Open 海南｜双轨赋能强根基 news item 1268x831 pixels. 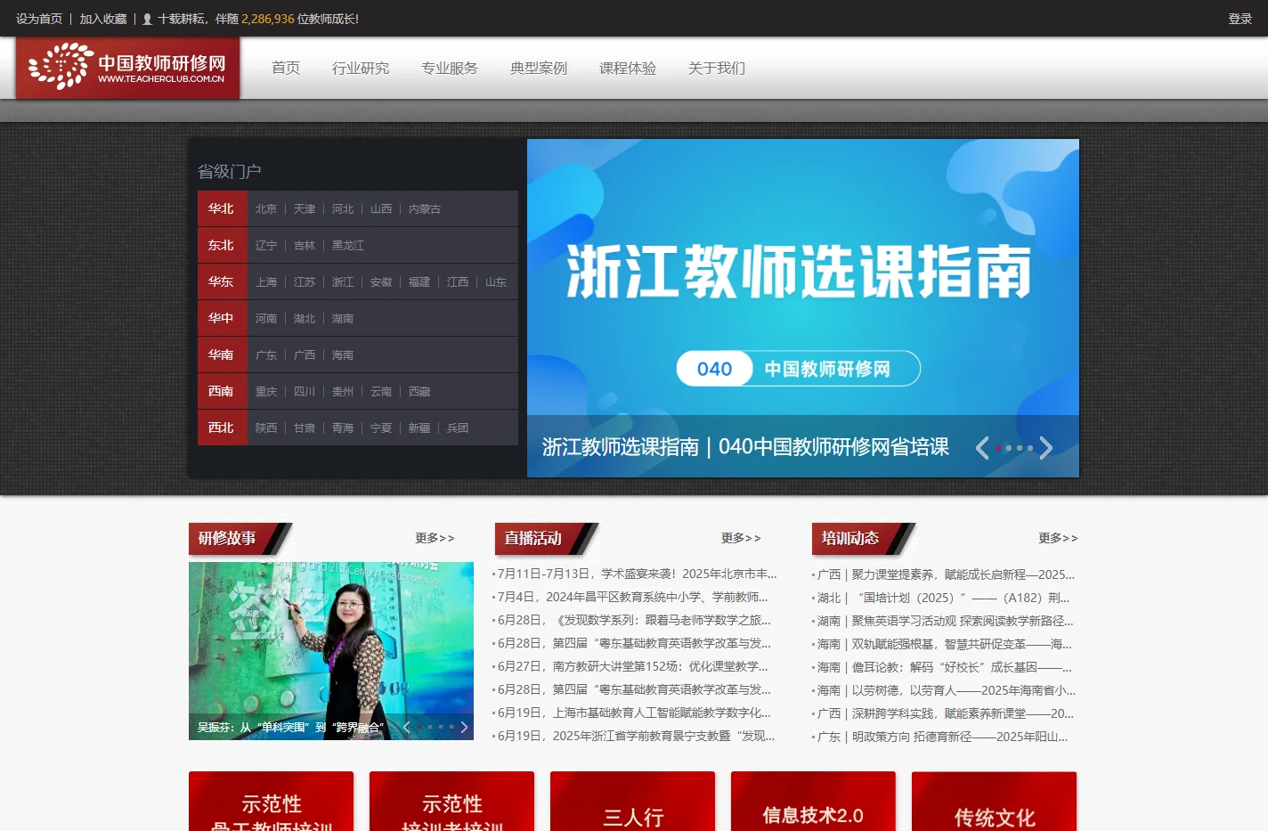pos(944,644)
